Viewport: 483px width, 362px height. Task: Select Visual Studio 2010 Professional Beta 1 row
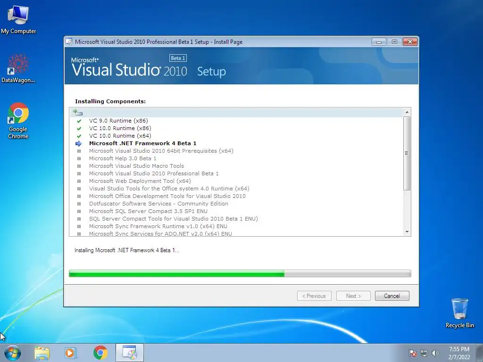tap(154, 173)
